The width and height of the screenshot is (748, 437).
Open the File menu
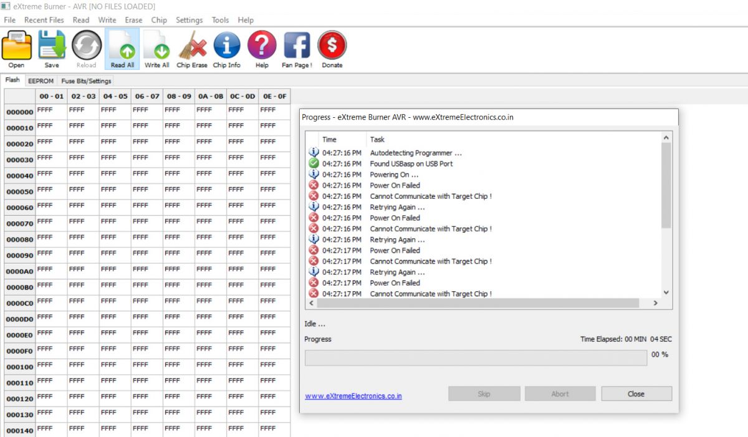tap(10, 20)
